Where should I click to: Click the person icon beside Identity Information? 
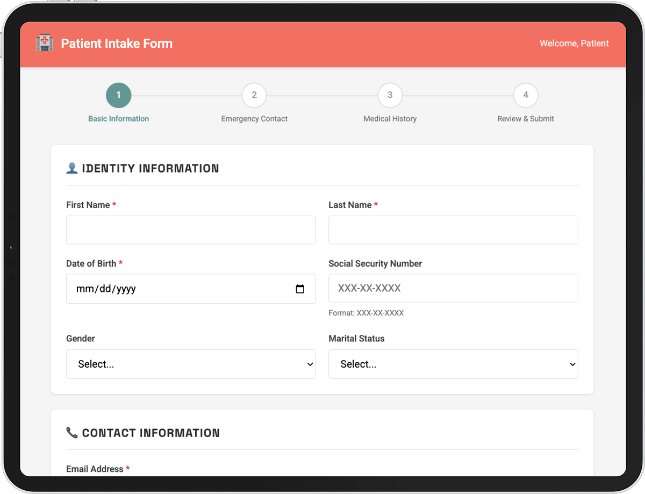pos(72,168)
